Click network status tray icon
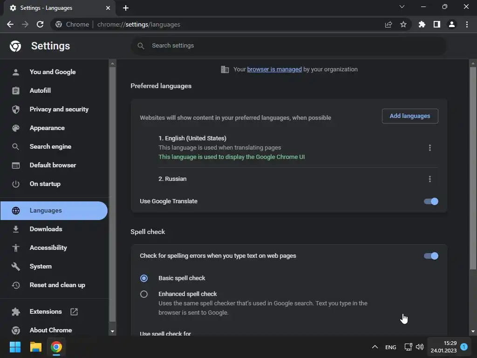This screenshot has width=477, height=358. tap(408, 347)
